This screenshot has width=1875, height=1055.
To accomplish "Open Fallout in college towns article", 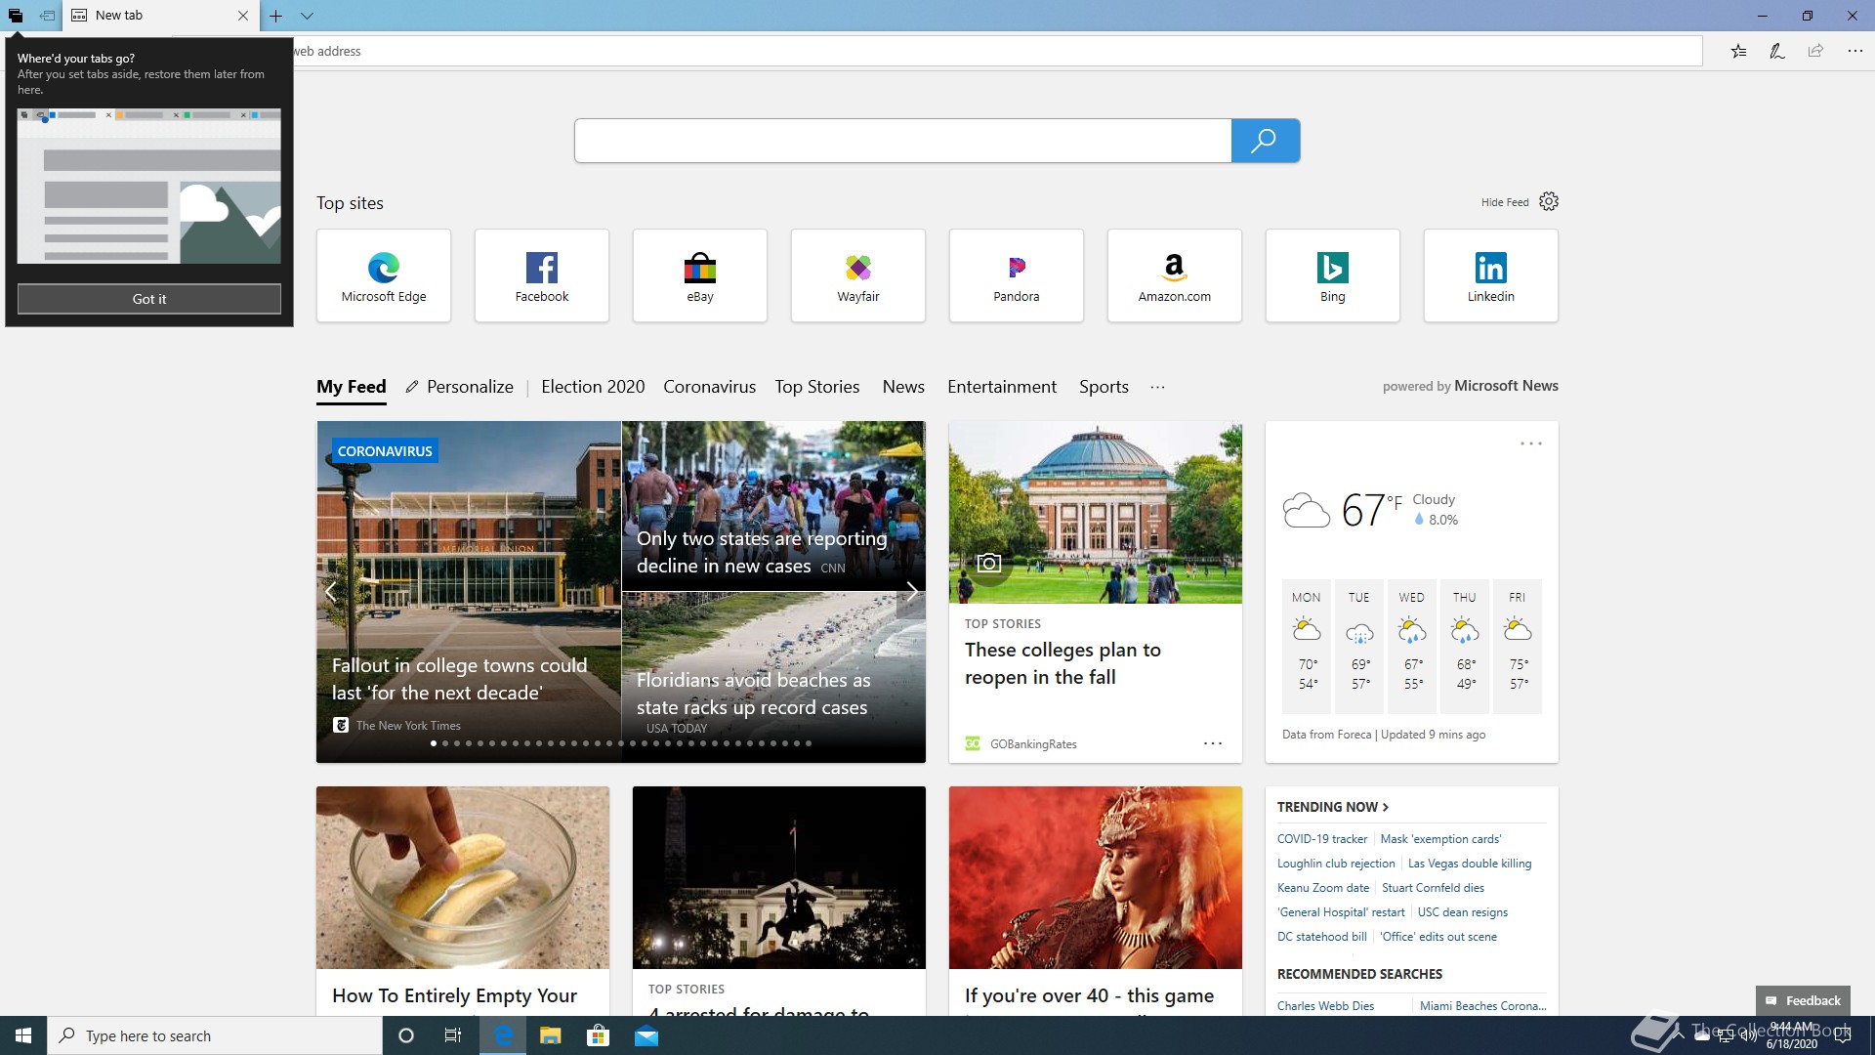I will click(460, 679).
